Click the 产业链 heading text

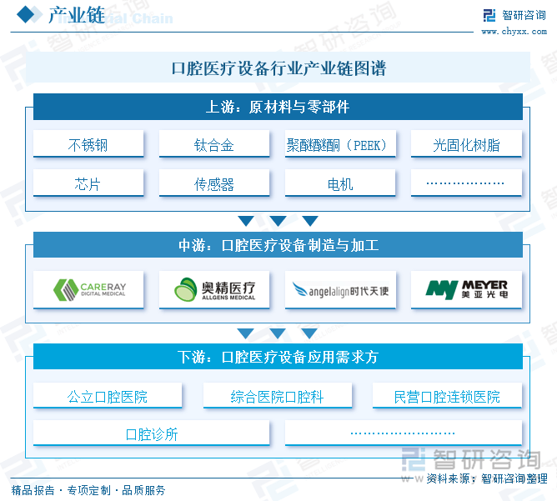coord(77,15)
